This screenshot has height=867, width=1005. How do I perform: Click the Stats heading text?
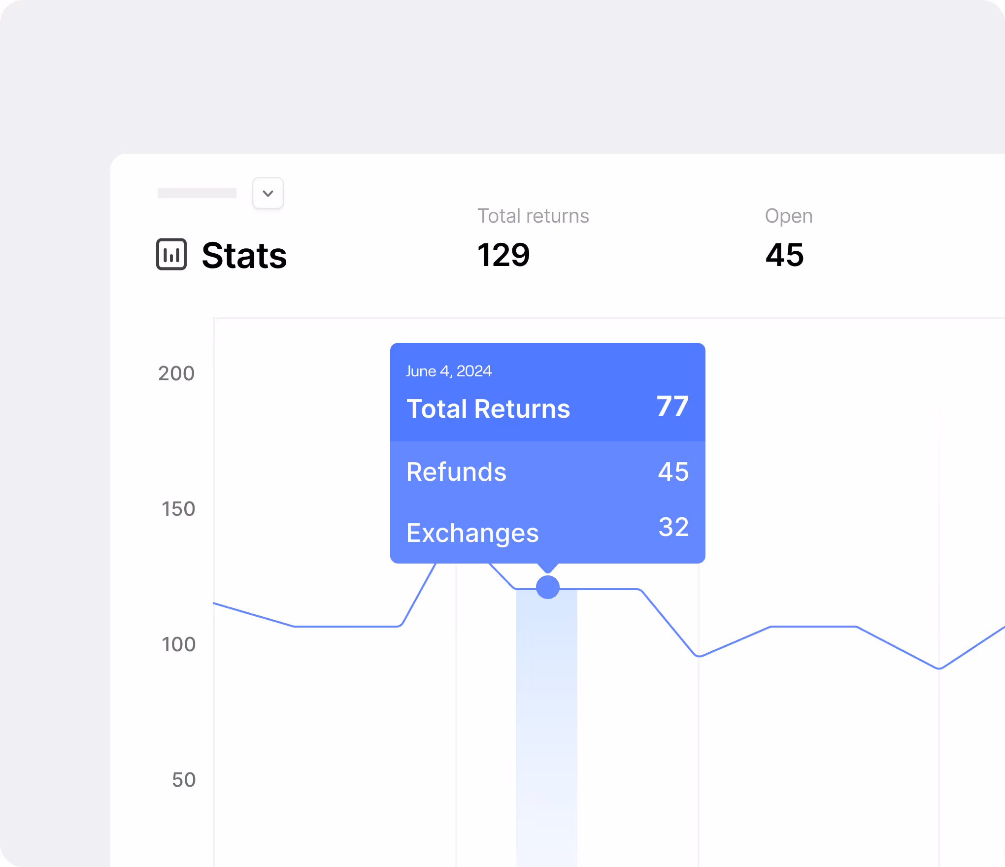pyautogui.click(x=244, y=256)
